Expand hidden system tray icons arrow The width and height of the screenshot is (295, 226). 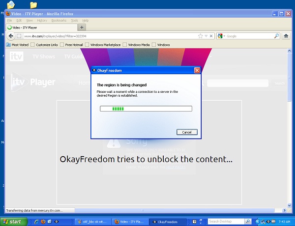(x=258, y=222)
